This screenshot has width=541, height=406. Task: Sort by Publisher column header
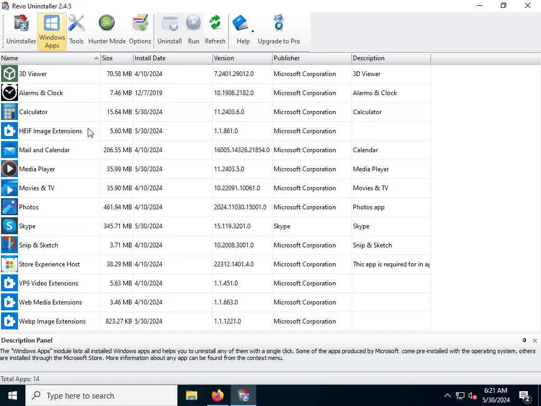click(312, 58)
